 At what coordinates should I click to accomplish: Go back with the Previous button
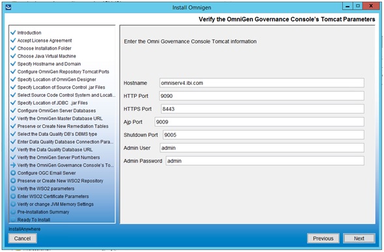[x=323, y=238]
